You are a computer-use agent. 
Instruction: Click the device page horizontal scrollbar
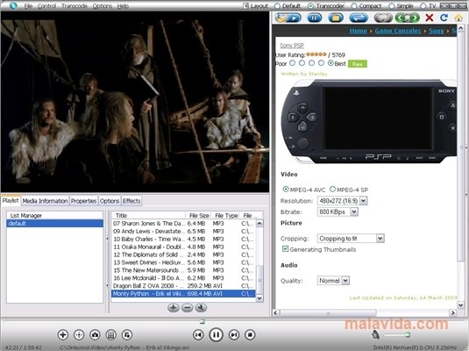[328, 313]
